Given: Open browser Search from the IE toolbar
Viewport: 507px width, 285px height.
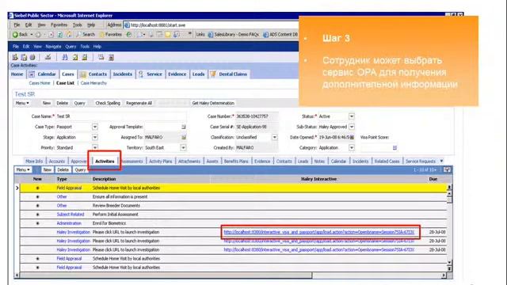Looking at the screenshot, I should tap(86, 34).
